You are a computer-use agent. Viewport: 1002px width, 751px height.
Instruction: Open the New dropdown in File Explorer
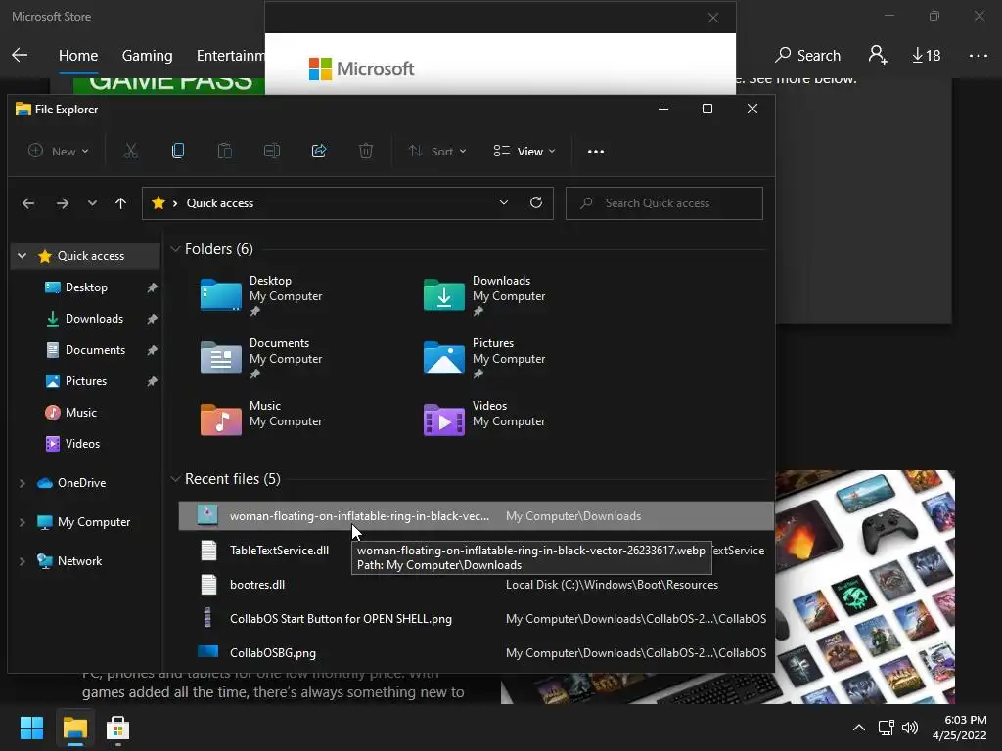point(59,152)
